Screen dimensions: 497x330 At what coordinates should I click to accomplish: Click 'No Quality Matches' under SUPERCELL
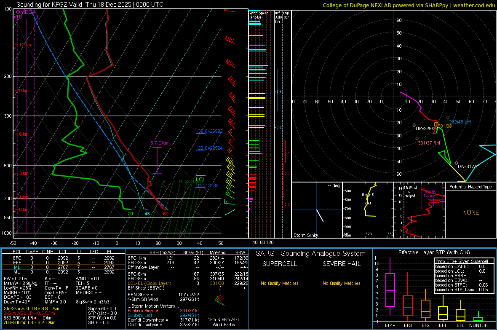coord(280,283)
